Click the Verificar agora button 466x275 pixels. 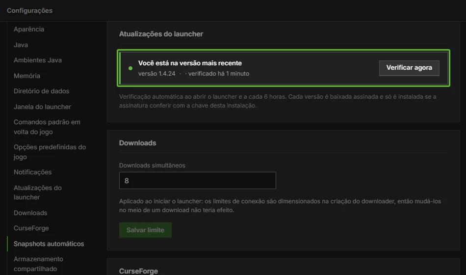(409, 68)
